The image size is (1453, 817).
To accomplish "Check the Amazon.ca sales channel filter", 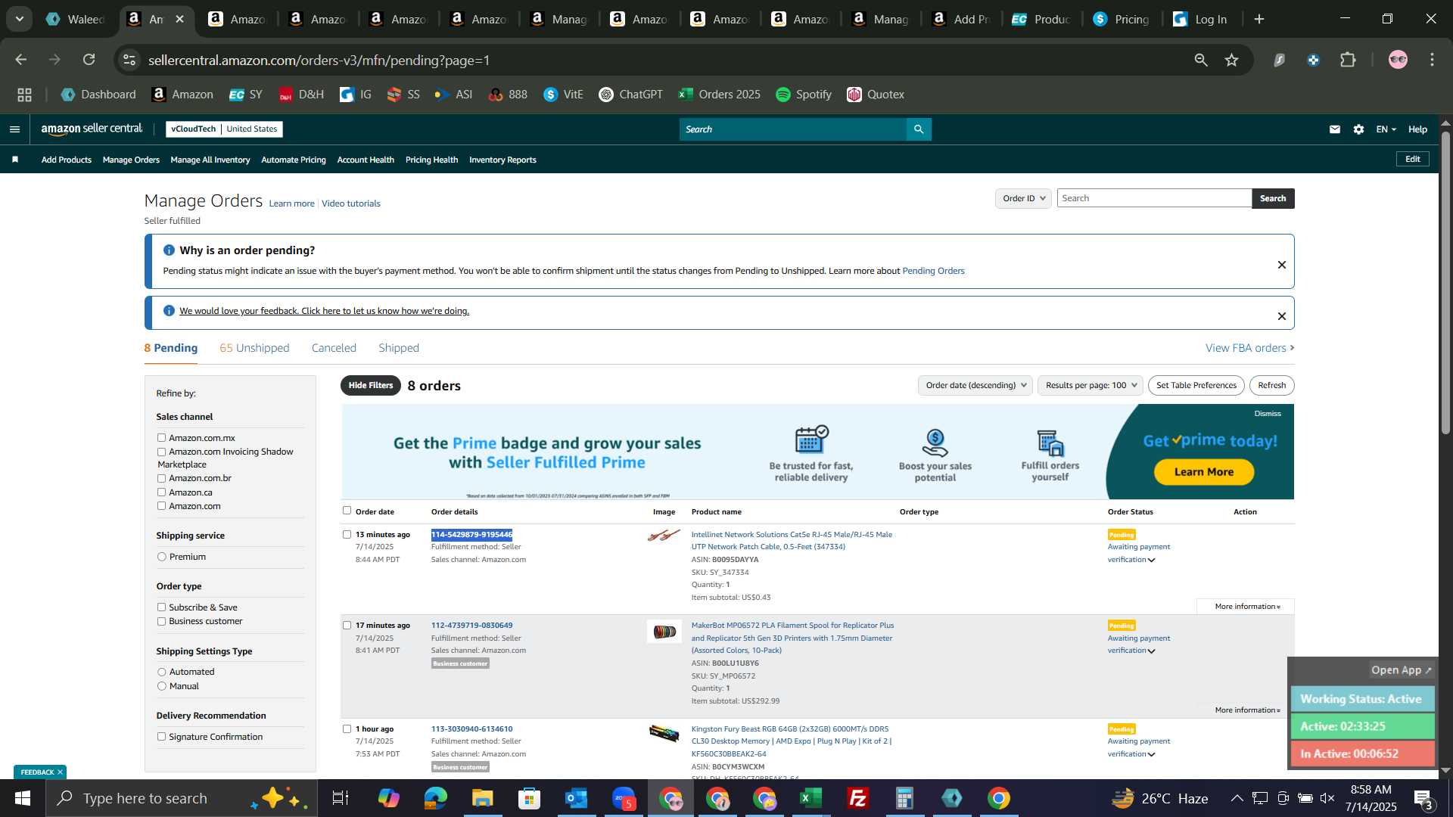I will tap(161, 492).
